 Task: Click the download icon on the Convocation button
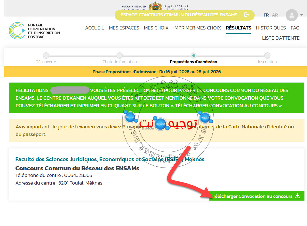(x=297, y=196)
